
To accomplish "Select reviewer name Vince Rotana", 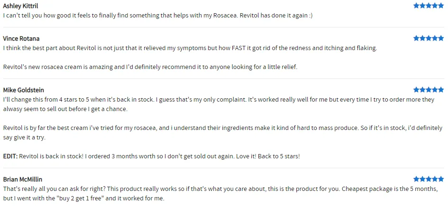I will tap(21, 39).
